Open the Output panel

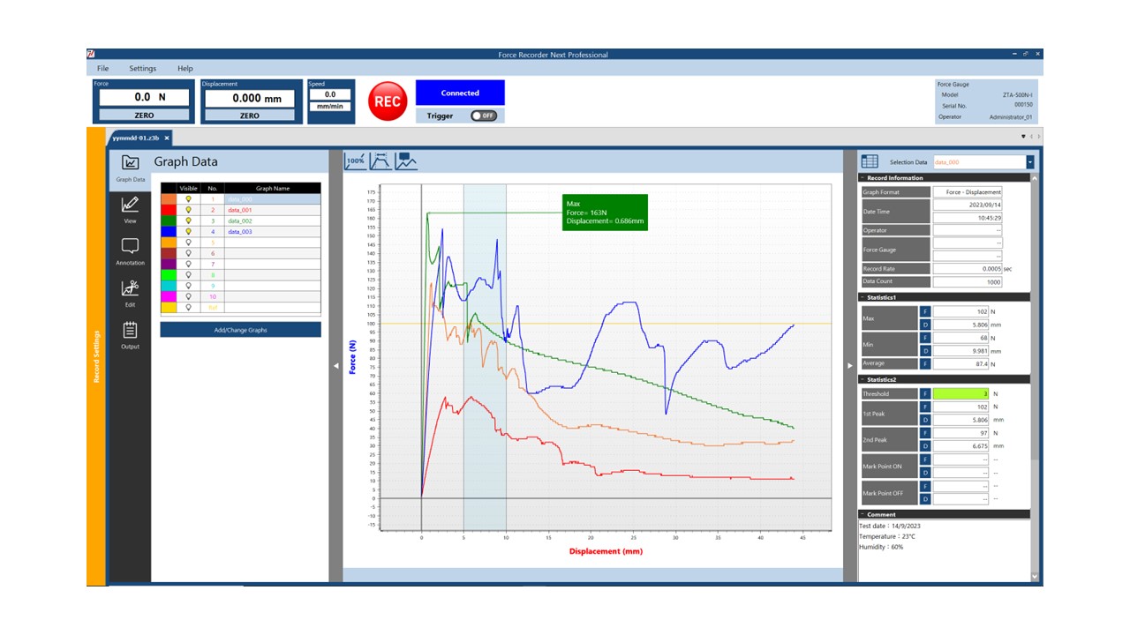(130, 335)
